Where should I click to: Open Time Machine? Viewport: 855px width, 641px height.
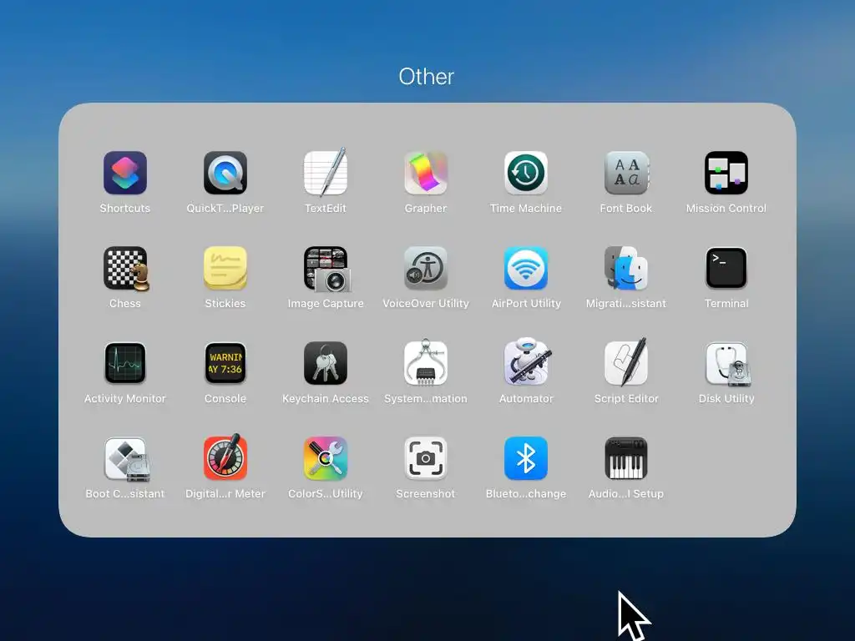point(526,173)
